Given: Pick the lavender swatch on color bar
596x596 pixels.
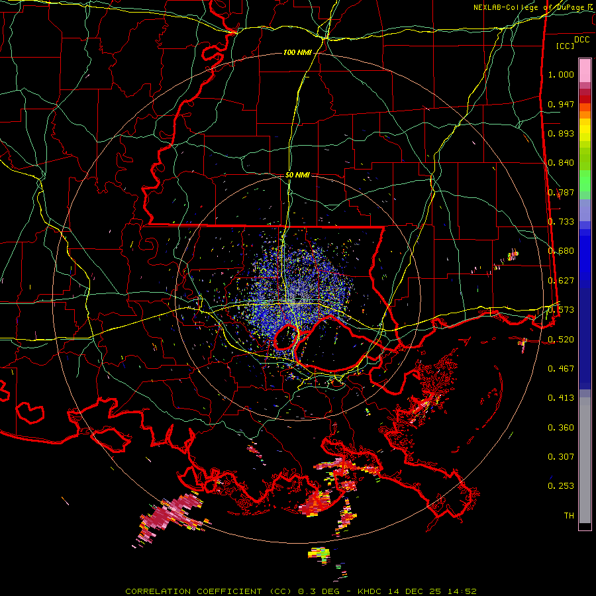Looking at the screenshot, I should pyautogui.click(x=585, y=210).
